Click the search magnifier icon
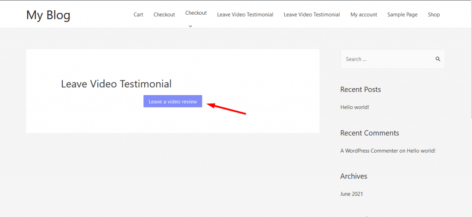Viewport: 472px width, 217px height. point(438,59)
